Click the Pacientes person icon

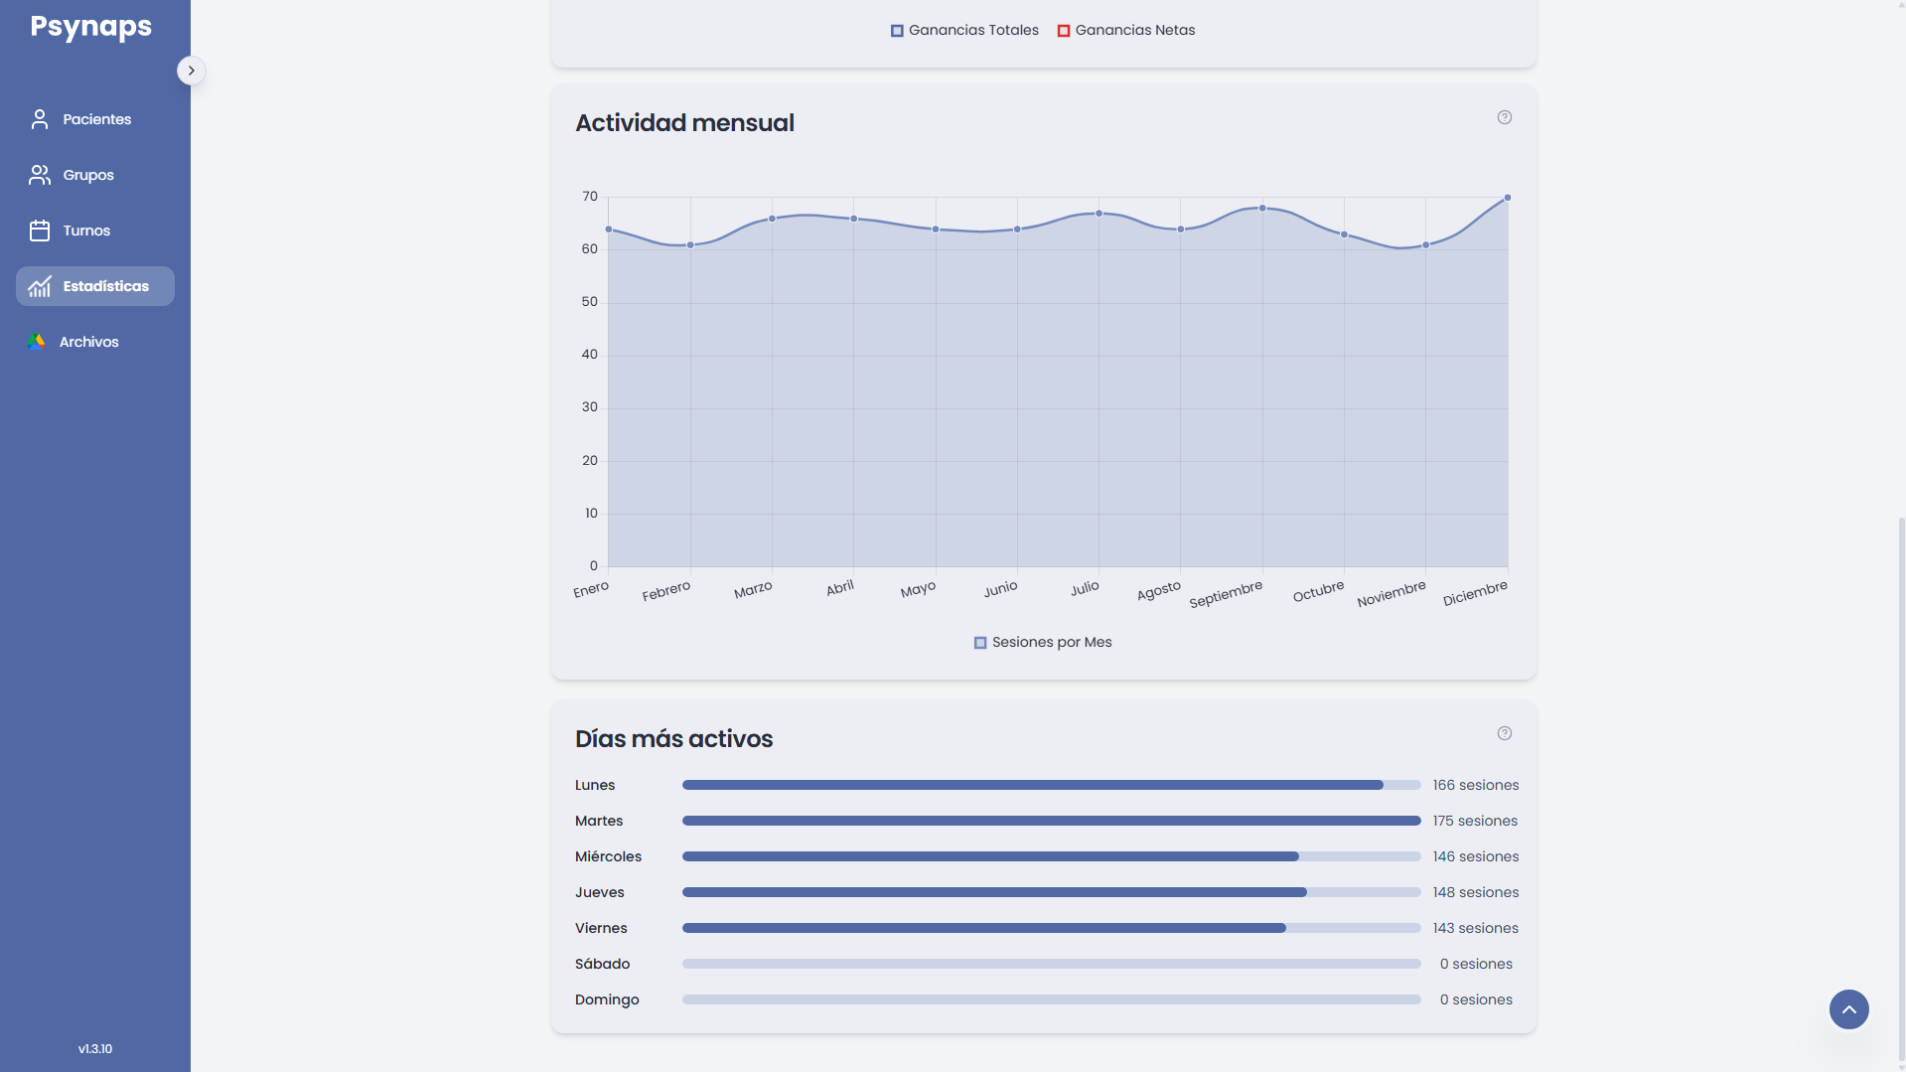tap(40, 119)
